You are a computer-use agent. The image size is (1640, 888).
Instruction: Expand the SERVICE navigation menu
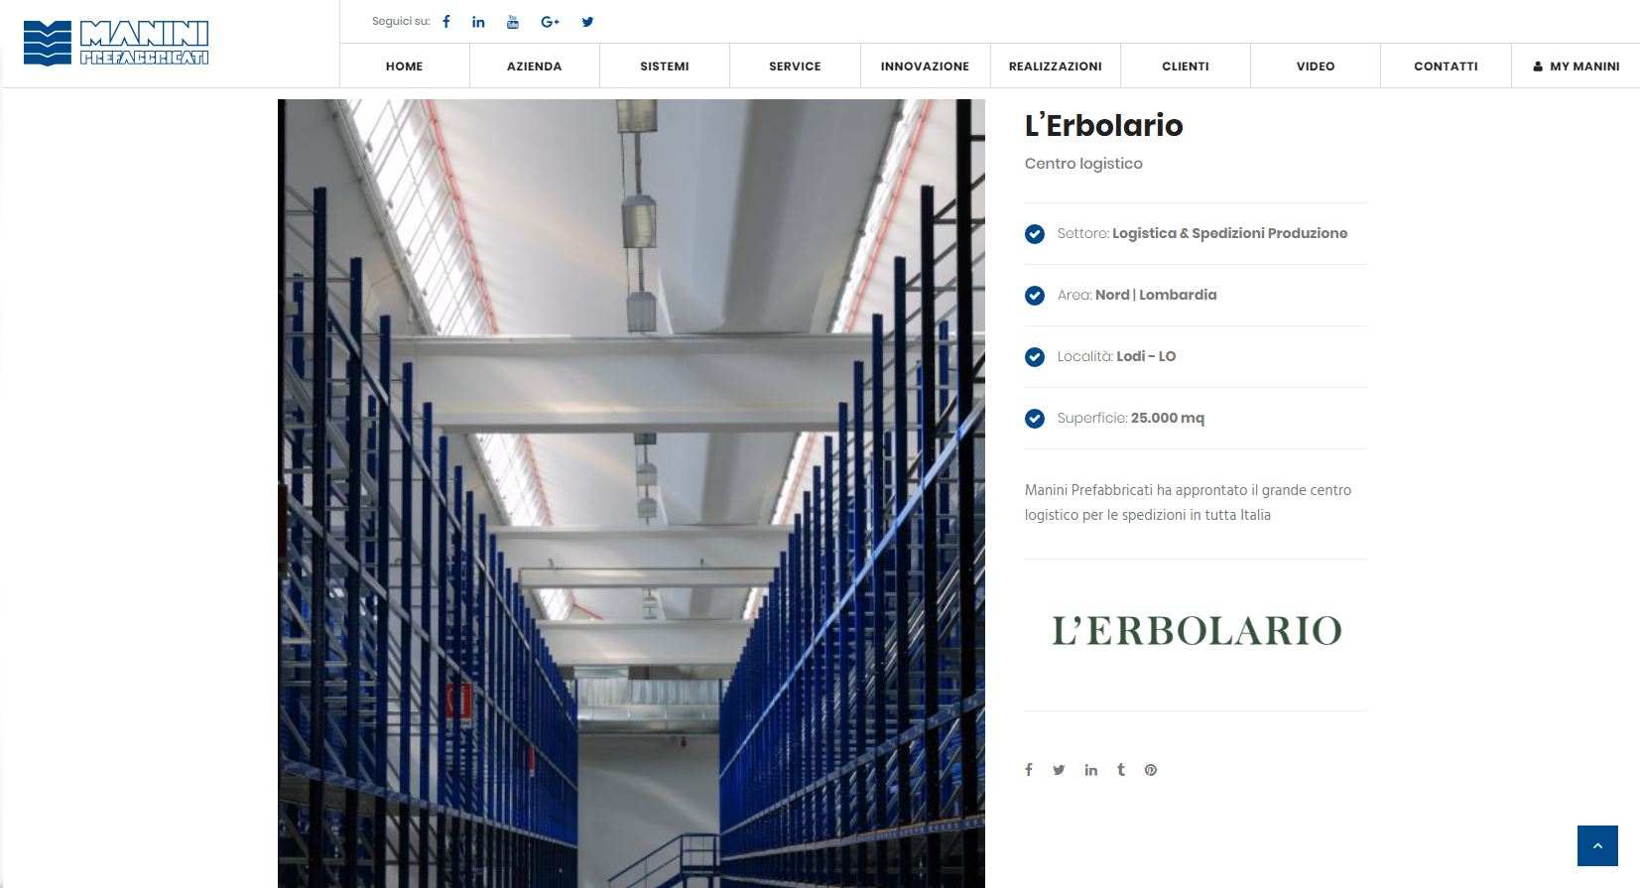point(795,66)
